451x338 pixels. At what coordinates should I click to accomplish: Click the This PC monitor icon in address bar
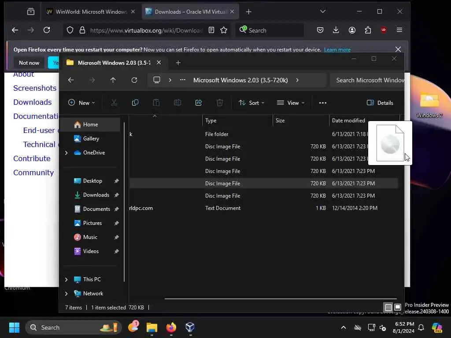156,80
